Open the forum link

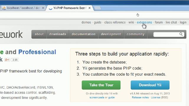(x=159, y=22)
